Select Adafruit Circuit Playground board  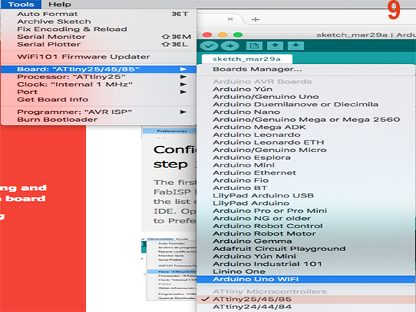pos(306,249)
